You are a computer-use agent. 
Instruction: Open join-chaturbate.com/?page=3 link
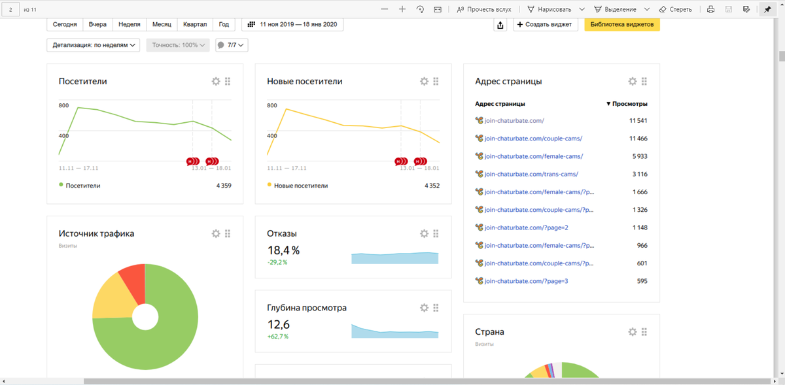527,281
